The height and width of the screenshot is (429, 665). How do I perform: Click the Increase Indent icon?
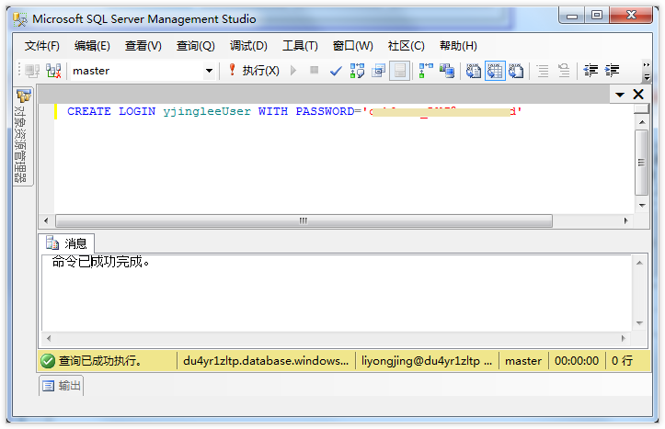[612, 71]
